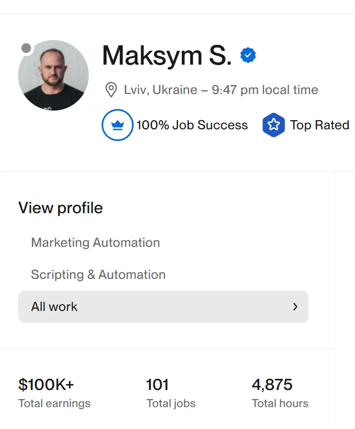The height and width of the screenshot is (429, 355).
Task: Click the location pin icon
Action: (x=111, y=90)
